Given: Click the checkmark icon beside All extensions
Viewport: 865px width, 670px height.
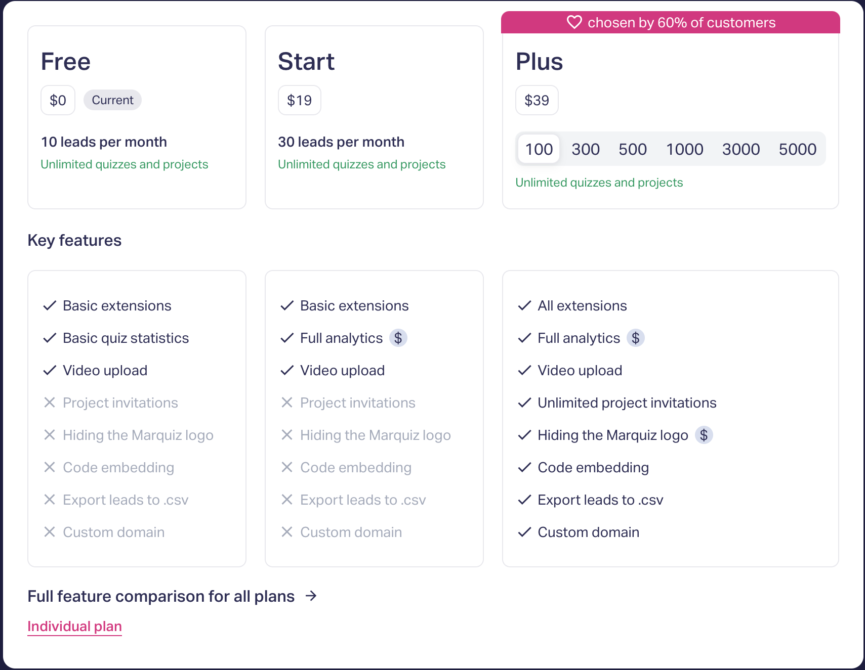Looking at the screenshot, I should (x=525, y=305).
